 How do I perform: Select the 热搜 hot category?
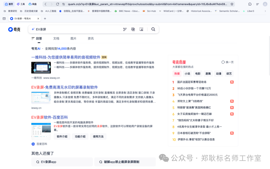[177, 74]
